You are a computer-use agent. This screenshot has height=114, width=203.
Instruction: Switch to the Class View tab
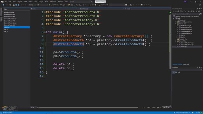pyautogui.click(x=186, y=64)
